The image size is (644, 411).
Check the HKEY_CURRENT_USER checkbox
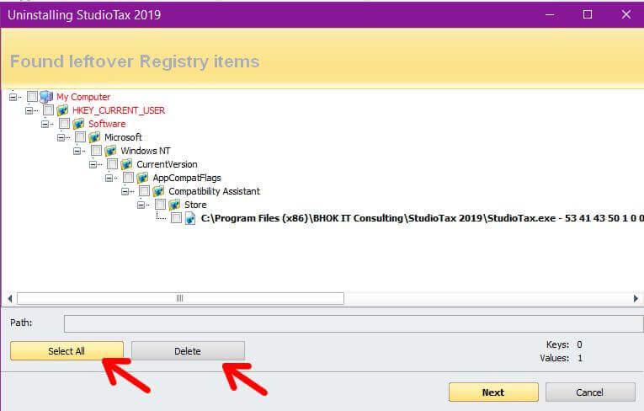(x=49, y=110)
